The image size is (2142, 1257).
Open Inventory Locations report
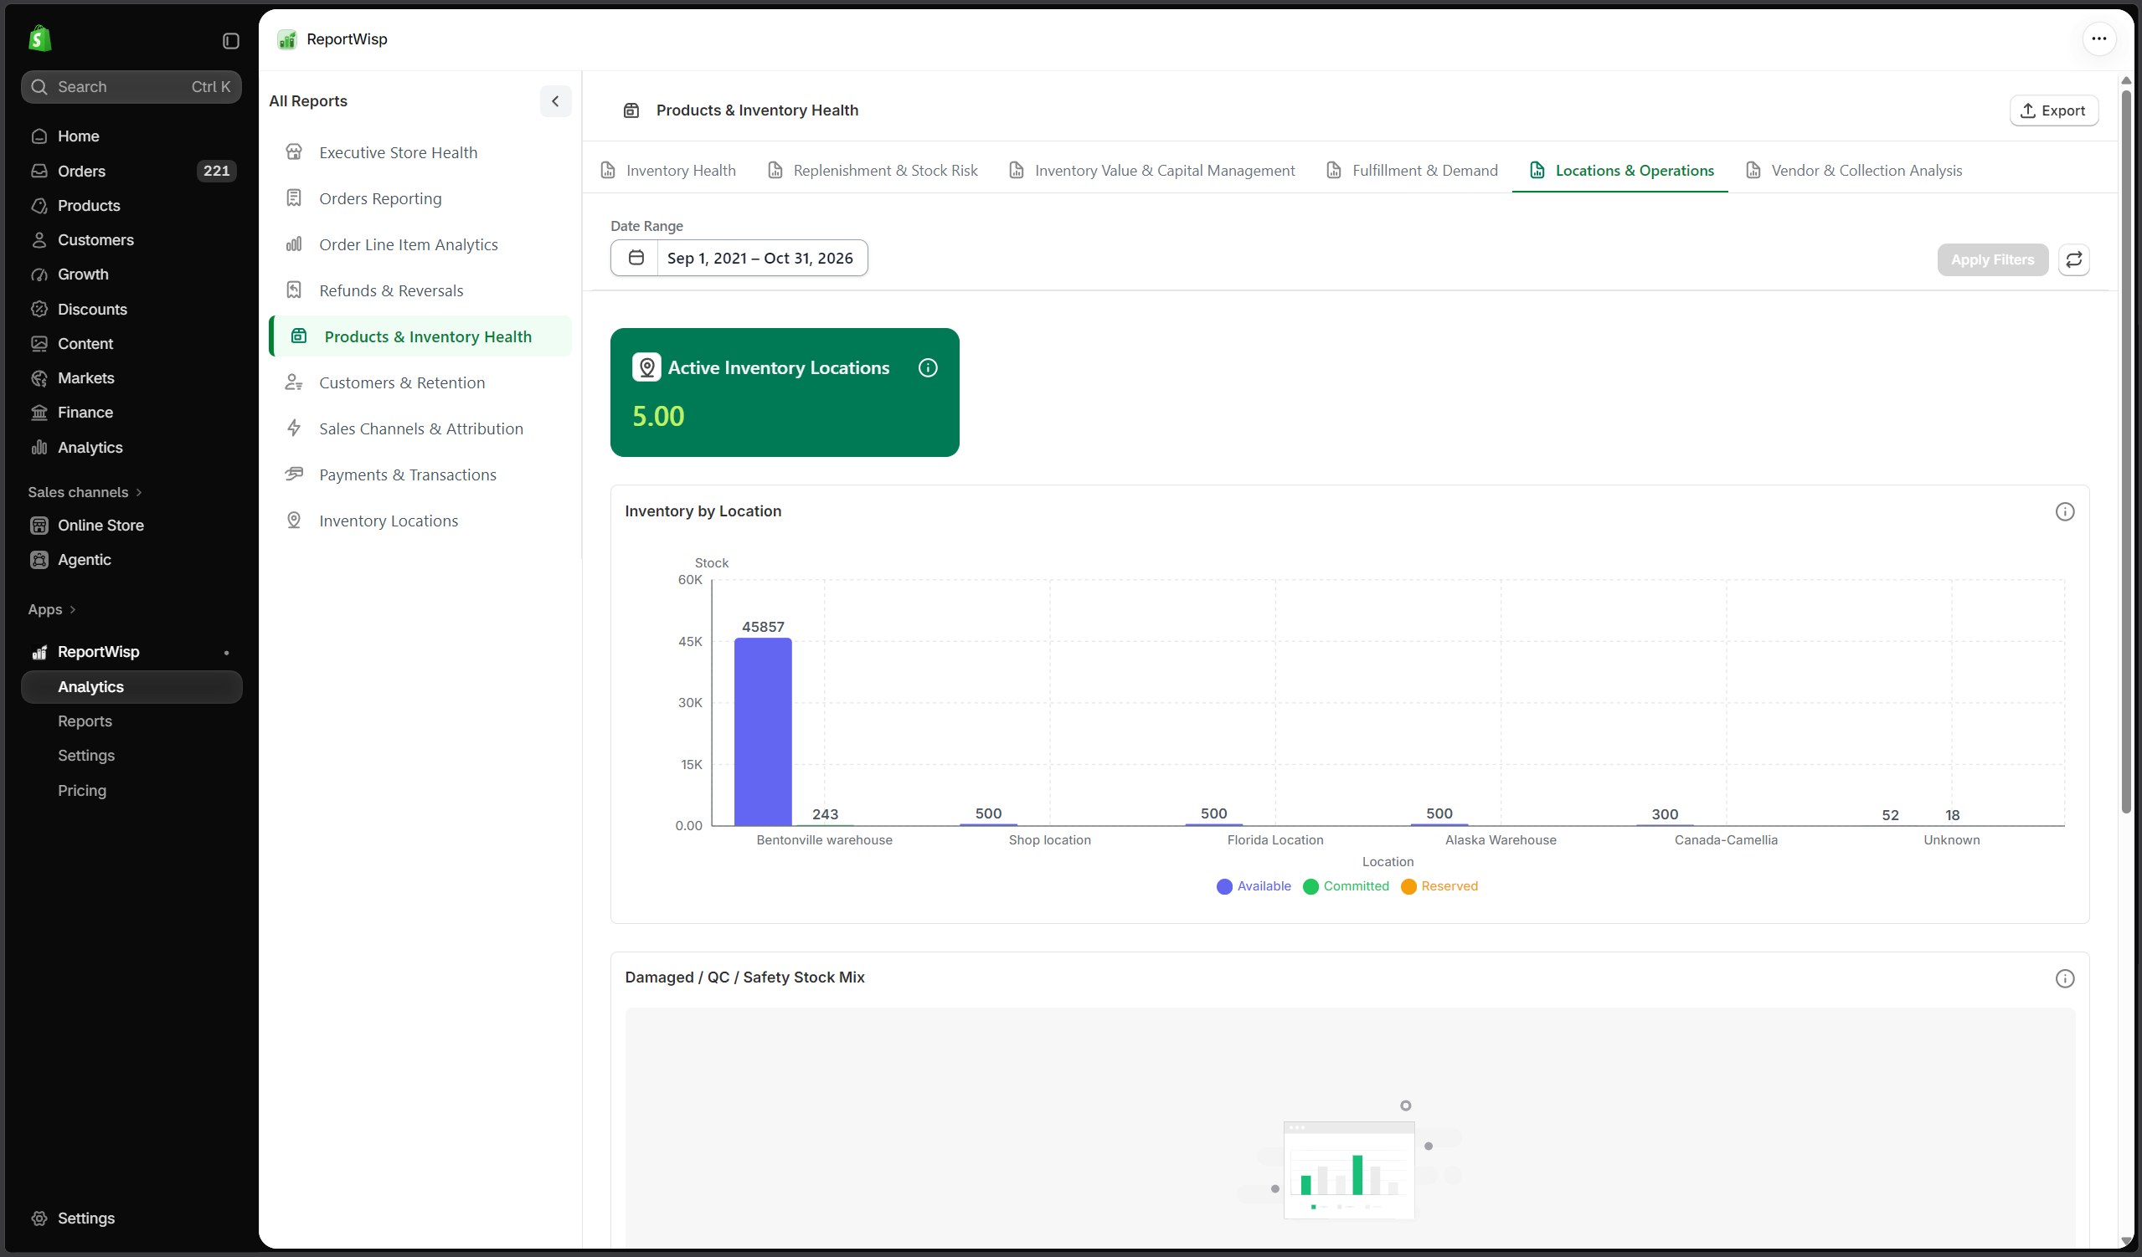(420, 521)
